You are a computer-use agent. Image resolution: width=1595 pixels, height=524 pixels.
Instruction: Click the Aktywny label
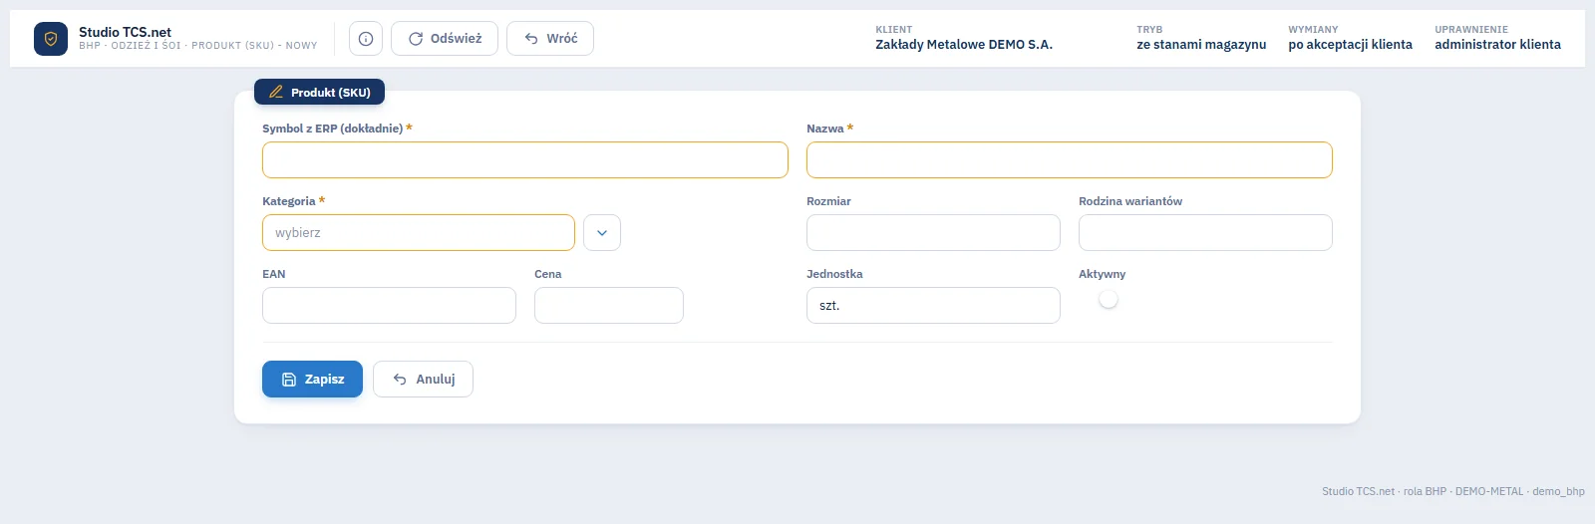tap(1102, 274)
